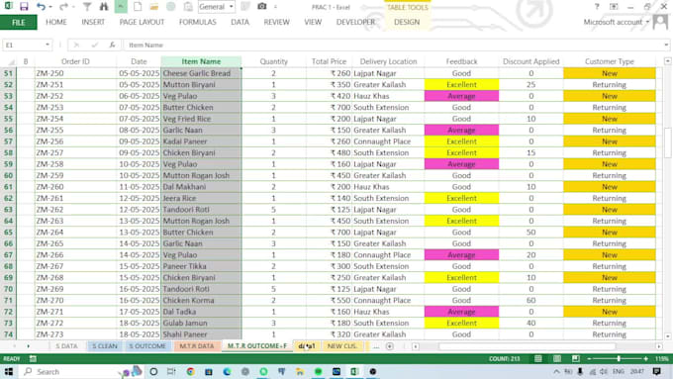
Task: Switch to Page Layout view
Action: pyautogui.click(x=557, y=358)
